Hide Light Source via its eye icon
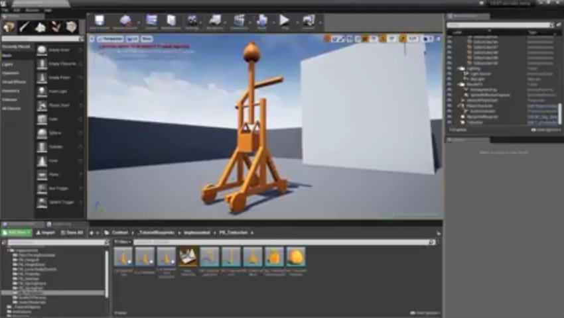The height and width of the screenshot is (318, 564). point(449,74)
